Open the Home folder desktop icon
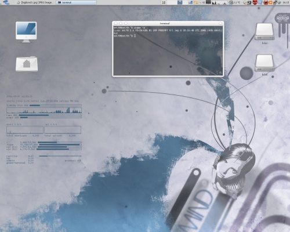This screenshot has width=290, height=232. click(x=27, y=64)
